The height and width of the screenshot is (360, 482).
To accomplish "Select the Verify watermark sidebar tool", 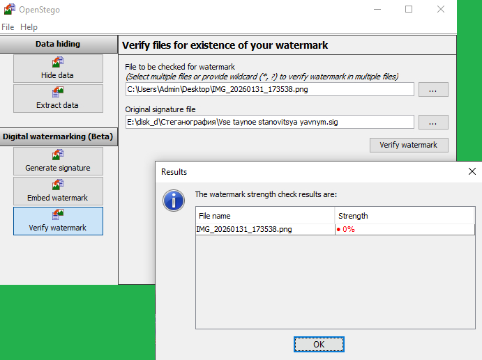I will pos(58,221).
